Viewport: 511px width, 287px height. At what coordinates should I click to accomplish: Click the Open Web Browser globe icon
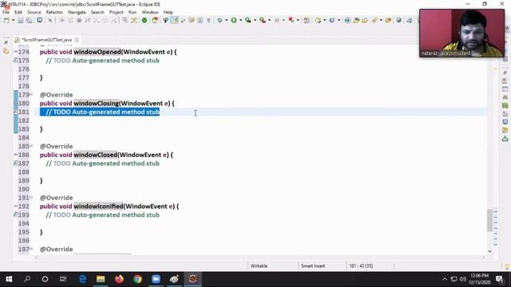[x=398, y=21]
